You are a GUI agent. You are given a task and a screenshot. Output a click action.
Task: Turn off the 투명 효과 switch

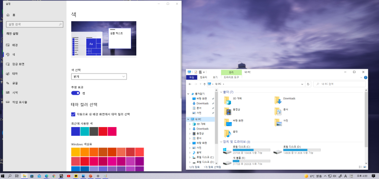[x=76, y=93]
